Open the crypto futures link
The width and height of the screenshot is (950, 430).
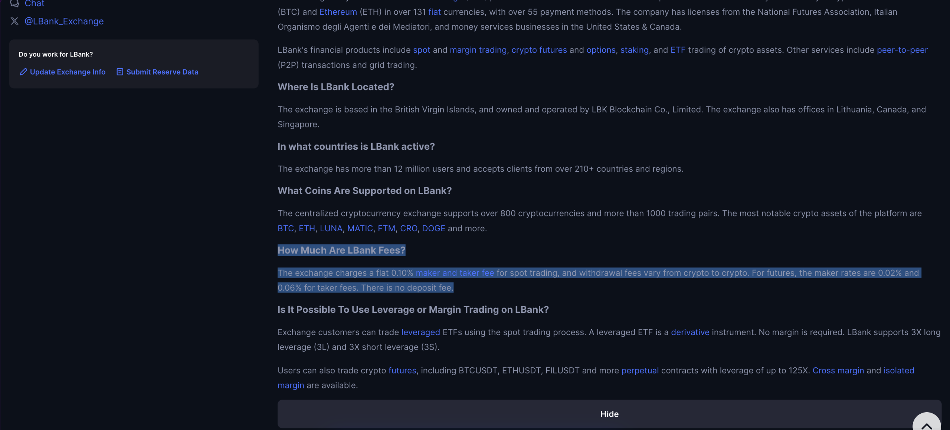(x=539, y=50)
